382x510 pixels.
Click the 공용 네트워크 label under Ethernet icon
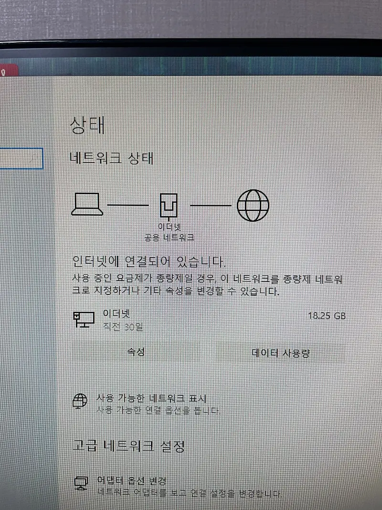click(x=169, y=237)
